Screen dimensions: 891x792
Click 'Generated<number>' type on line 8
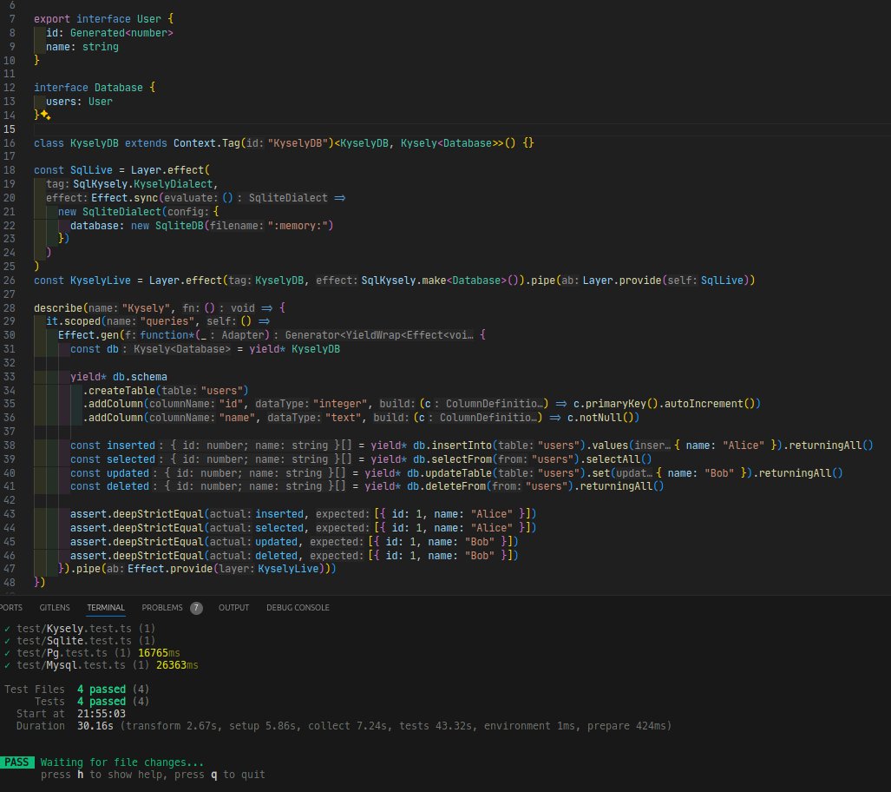[x=121, y=33]
